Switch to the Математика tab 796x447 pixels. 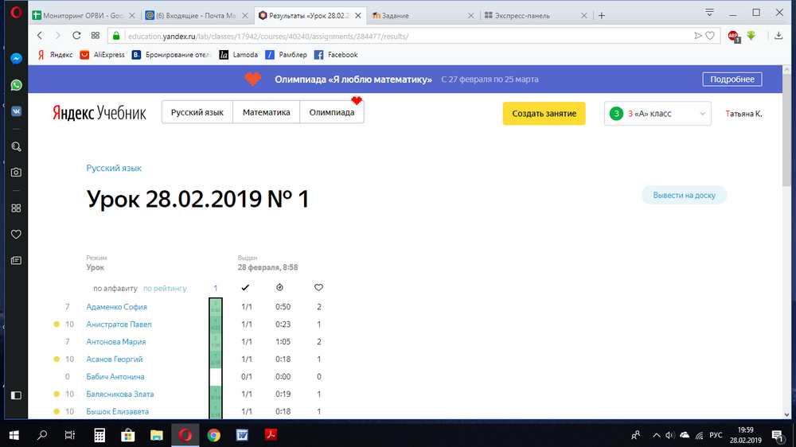pos(266,113)
